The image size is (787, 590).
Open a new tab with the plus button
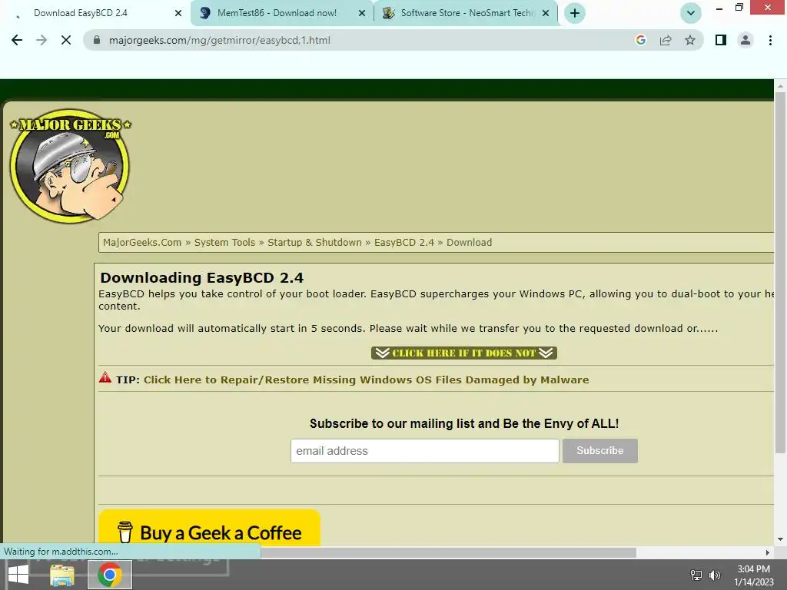[575, 13]
